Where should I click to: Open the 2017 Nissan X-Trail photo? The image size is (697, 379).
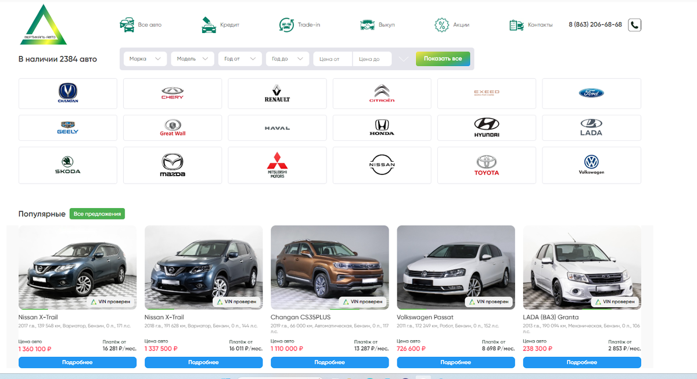(77, 268)
